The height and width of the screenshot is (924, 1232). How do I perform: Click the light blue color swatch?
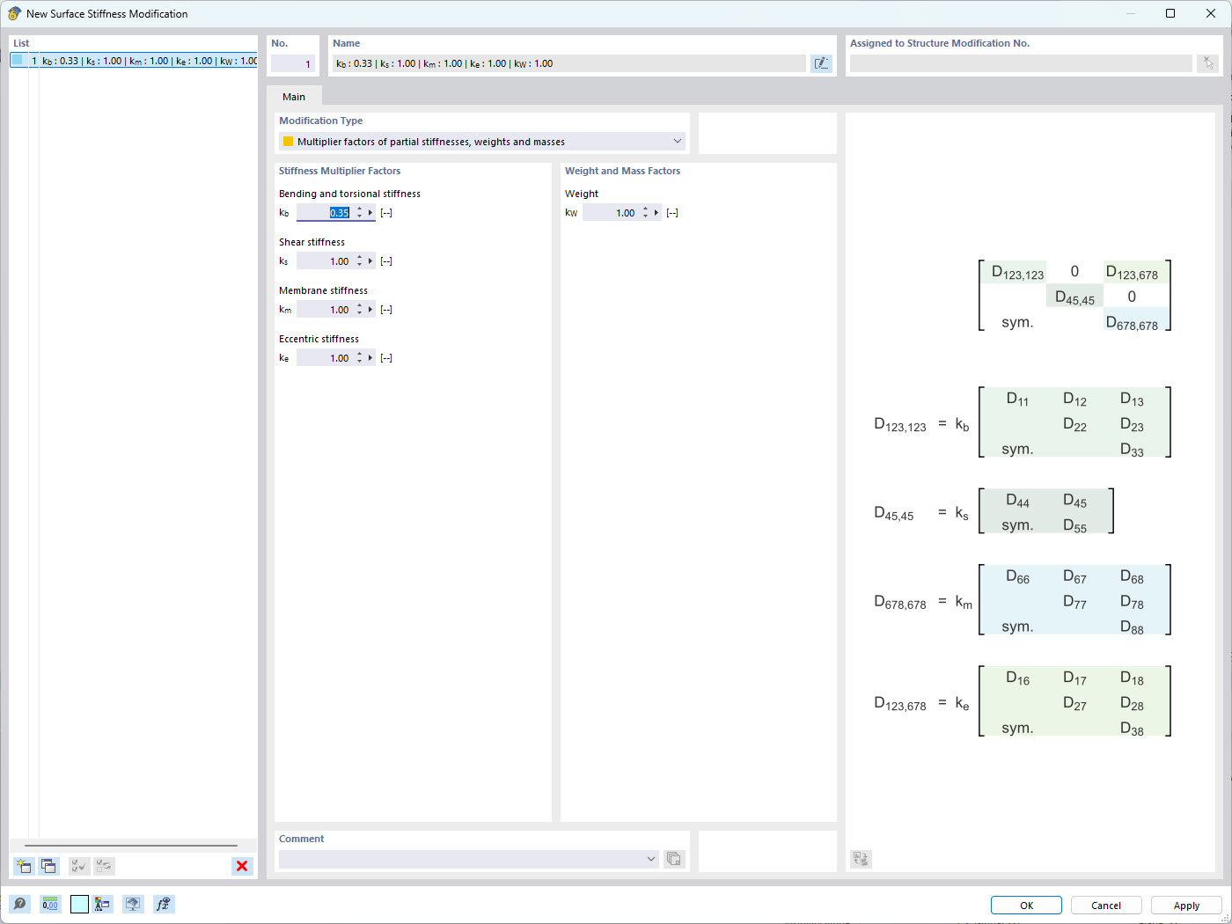79,904
